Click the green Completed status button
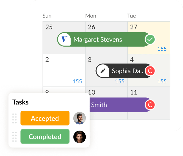 45,136
